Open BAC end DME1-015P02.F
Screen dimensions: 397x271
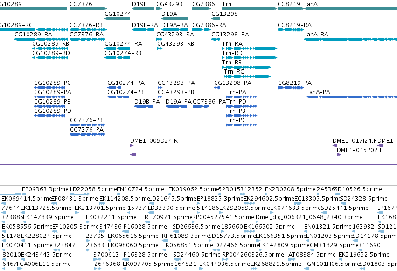point(360,150)
